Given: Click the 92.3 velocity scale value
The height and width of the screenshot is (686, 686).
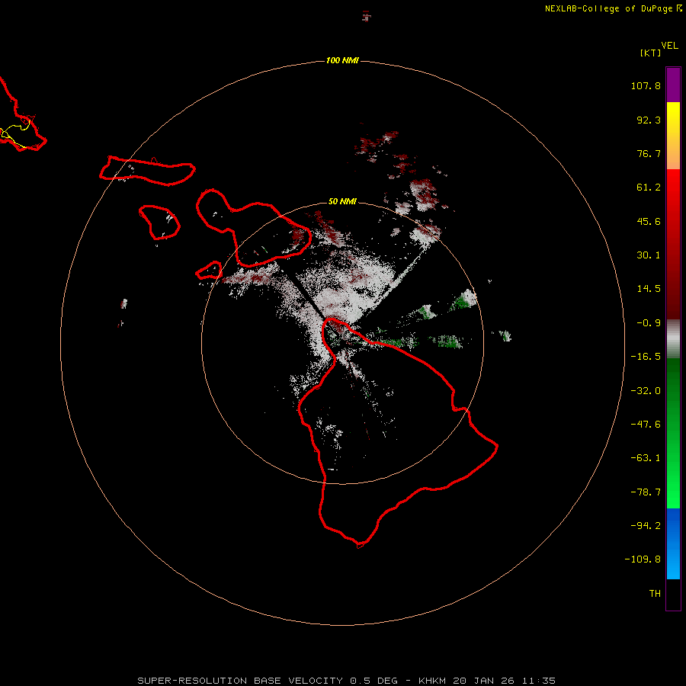Looking at the screenshot, I should click(649, 120).
